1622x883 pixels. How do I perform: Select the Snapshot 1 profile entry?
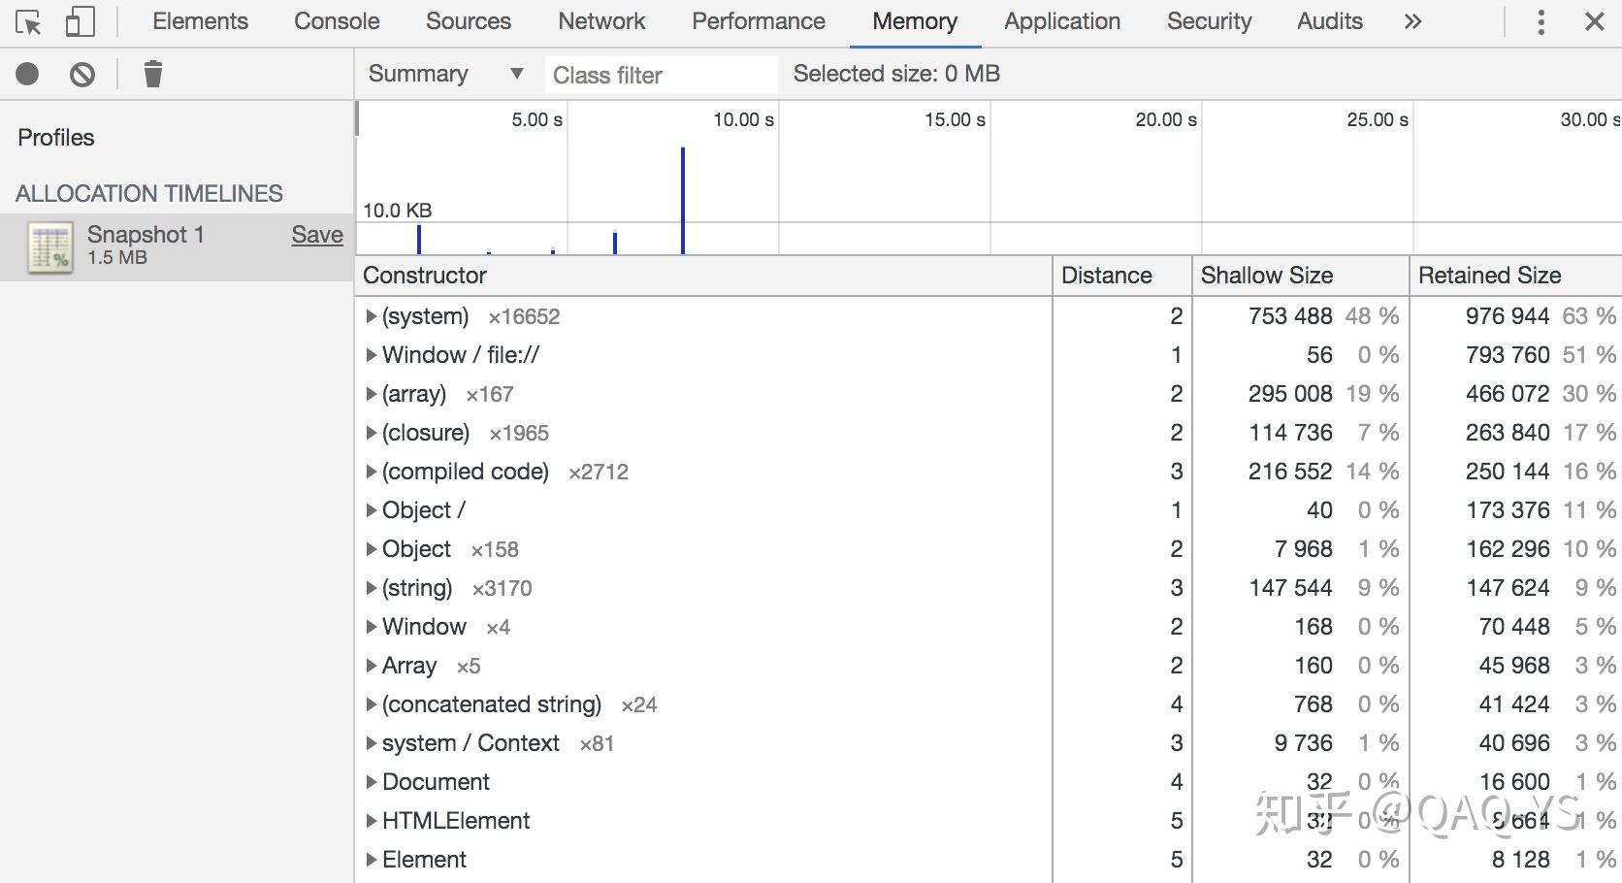point(145,234)
